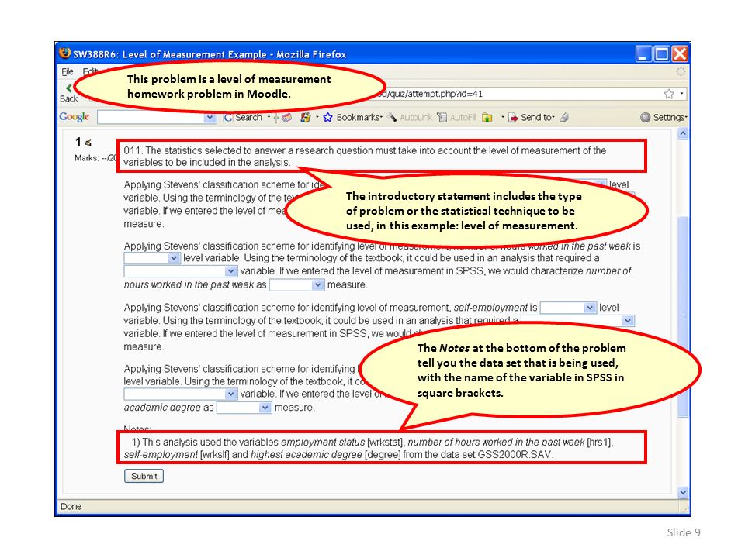Viewport: 745px width, 558px height.
Task: Close the Firefox window
Action: click(680, 53)
